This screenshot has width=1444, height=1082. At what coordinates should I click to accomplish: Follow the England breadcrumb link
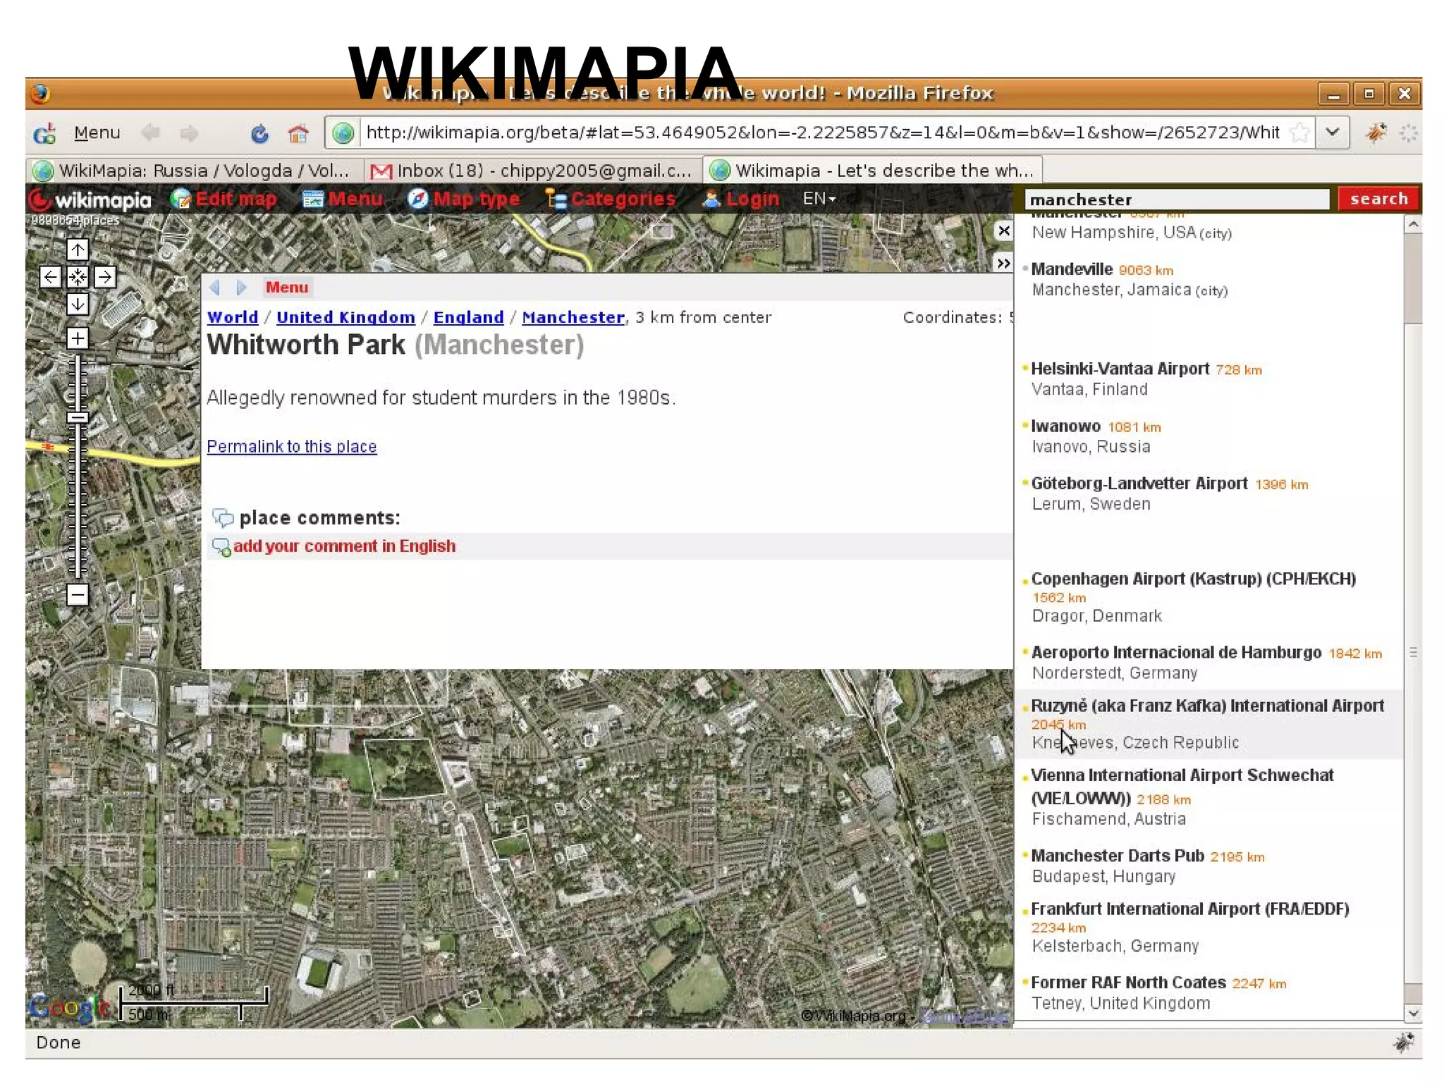(468, 317)
